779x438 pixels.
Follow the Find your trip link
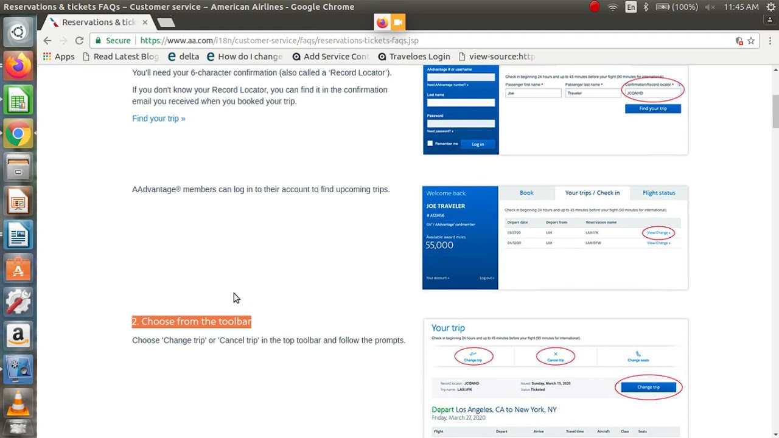pyautogui.click(x=159, y=119)
